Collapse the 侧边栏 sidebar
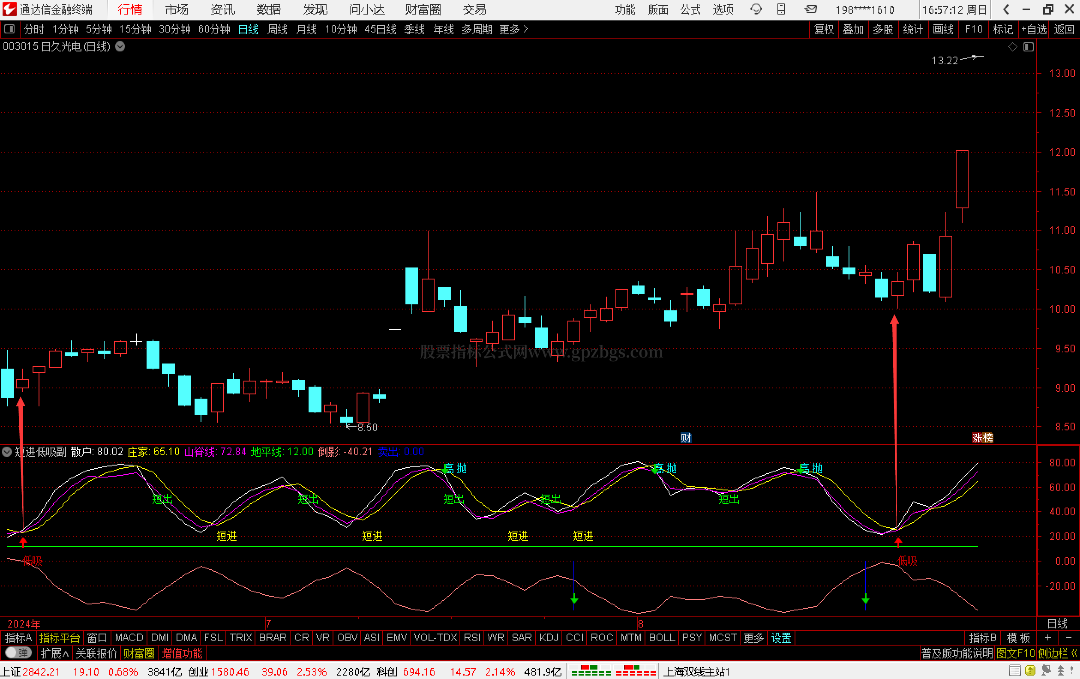 [1057, 653]
